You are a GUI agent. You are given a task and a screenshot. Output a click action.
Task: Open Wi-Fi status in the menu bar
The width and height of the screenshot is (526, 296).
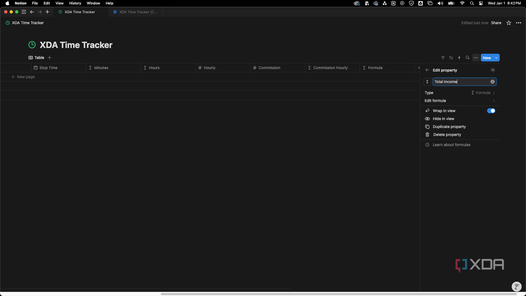[462, 3]
